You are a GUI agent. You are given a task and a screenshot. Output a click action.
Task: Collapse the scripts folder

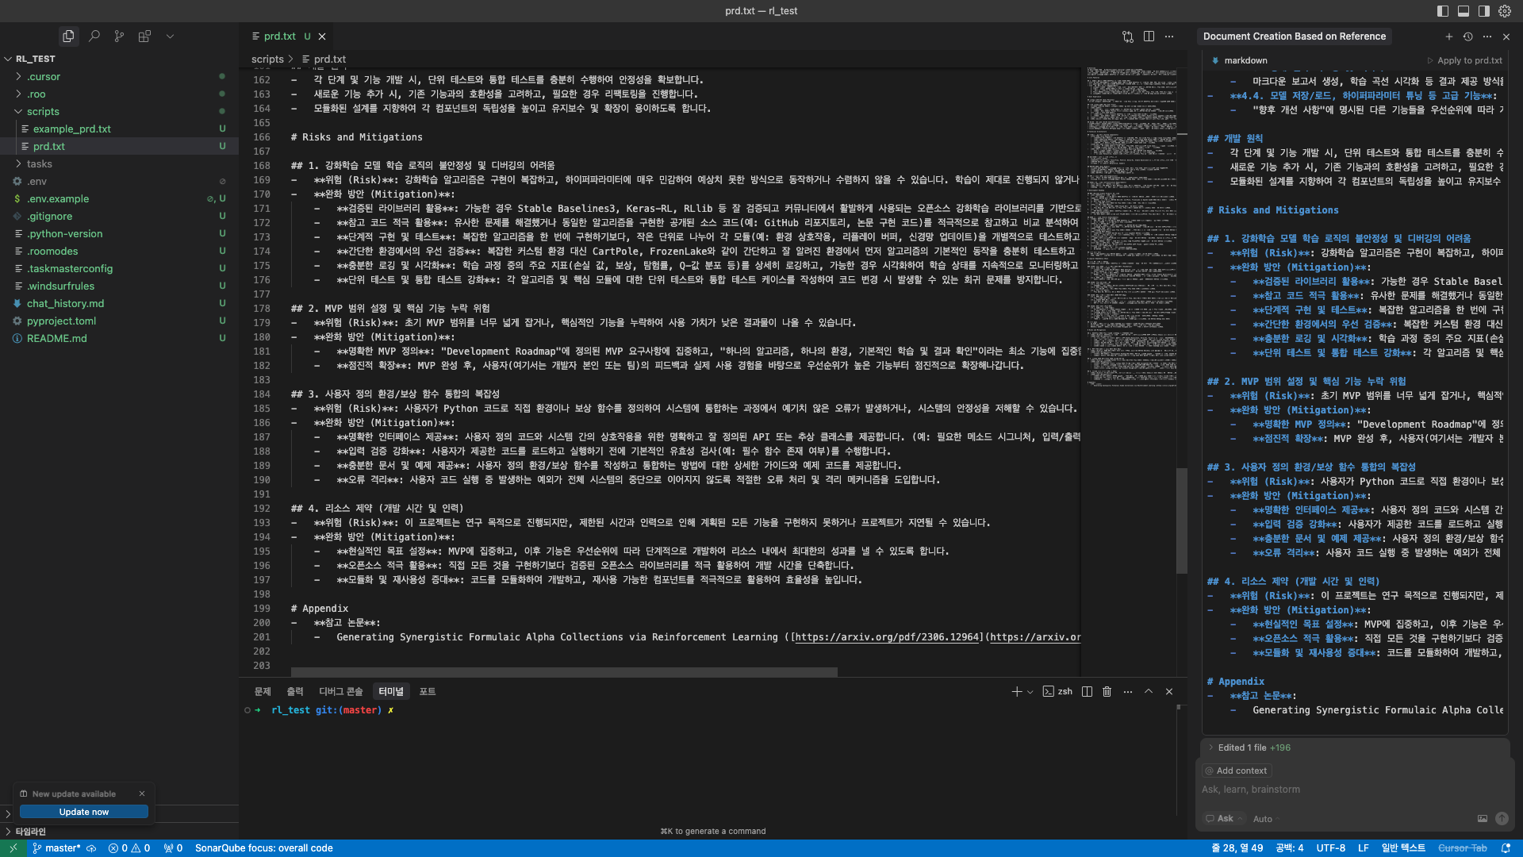pyautogui.click(x=119, y=112)
